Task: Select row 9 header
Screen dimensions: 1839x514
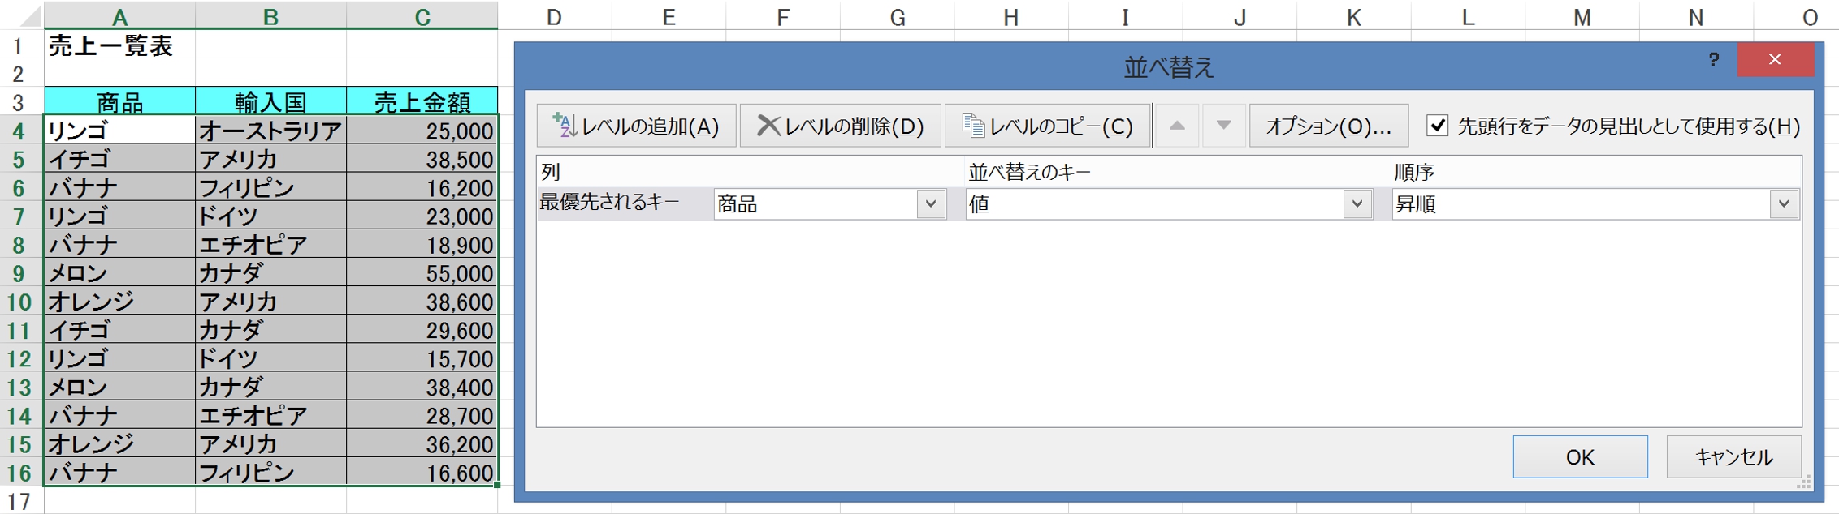Action: (x=19, y=274)
